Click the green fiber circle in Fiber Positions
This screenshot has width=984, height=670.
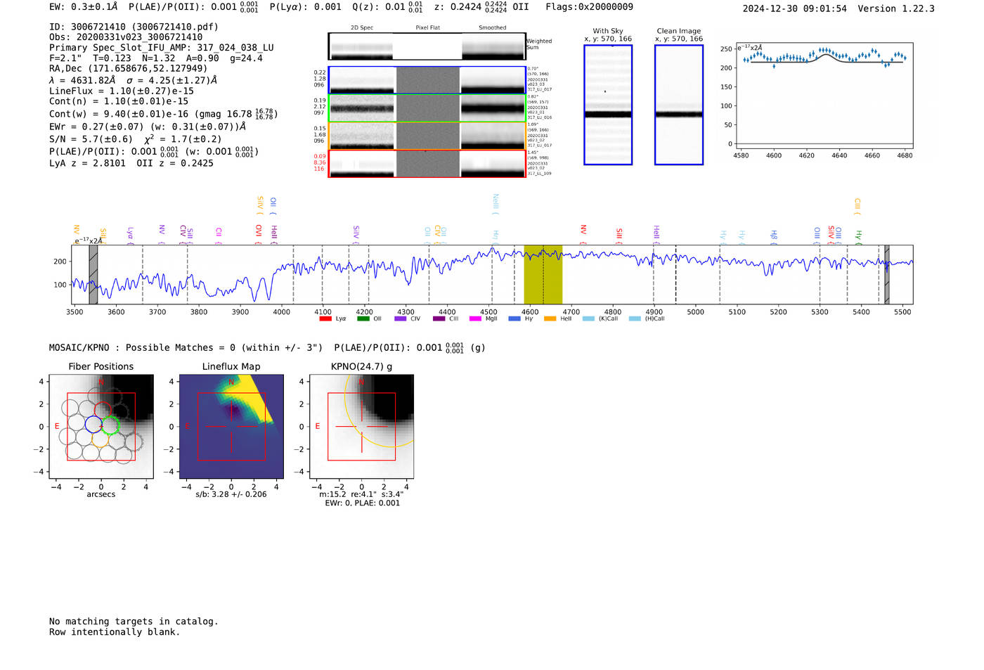[110, 425]
